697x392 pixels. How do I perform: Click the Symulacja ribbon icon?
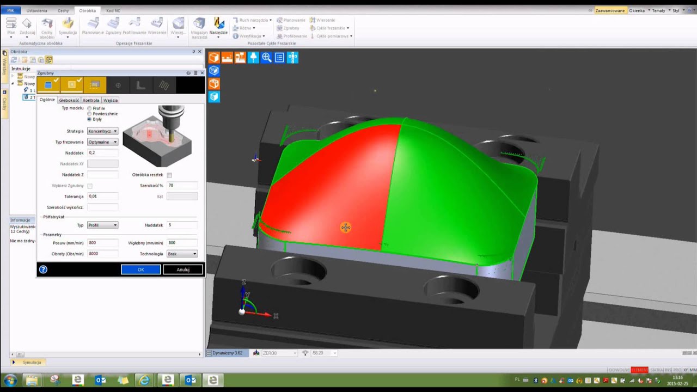point(68,26)
